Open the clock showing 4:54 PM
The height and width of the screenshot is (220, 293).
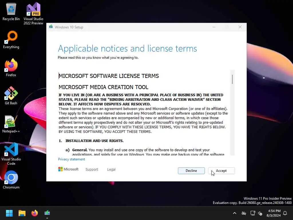click(274, 213)
